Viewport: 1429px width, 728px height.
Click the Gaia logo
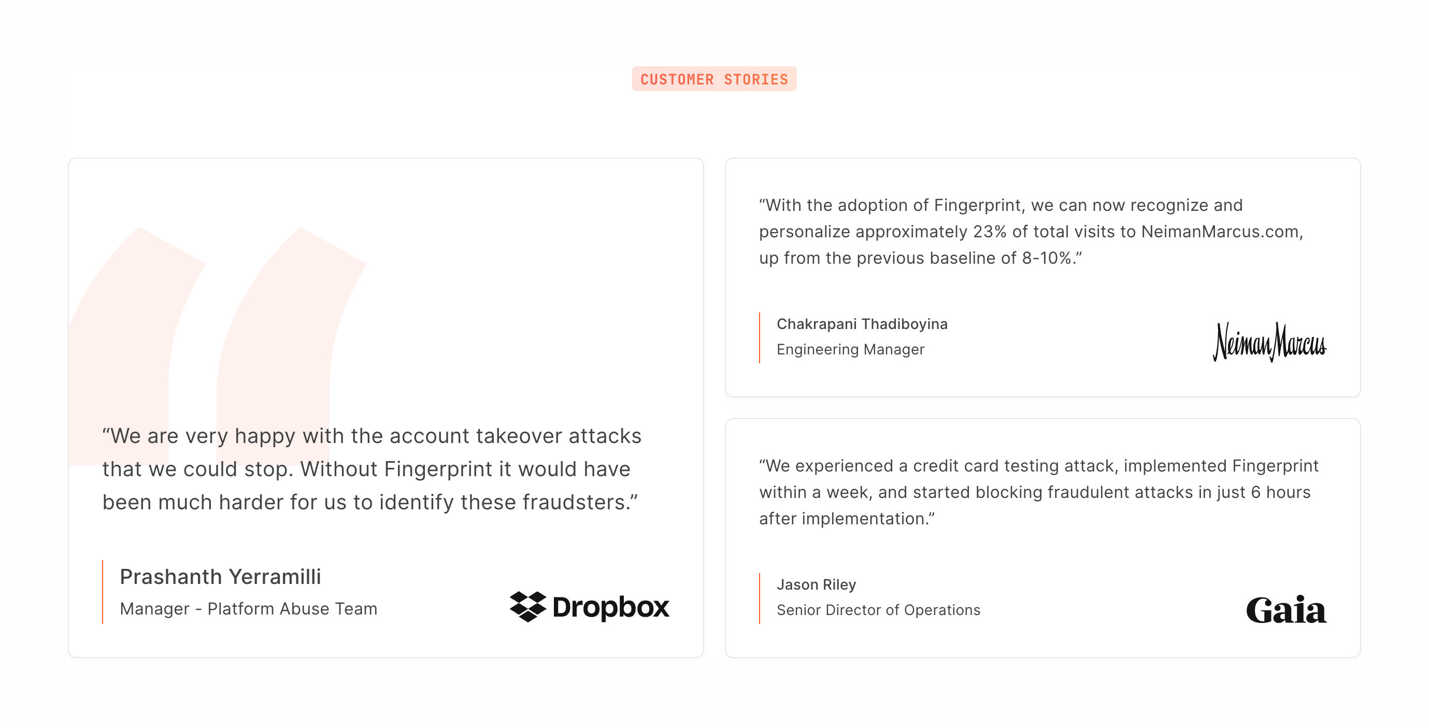coord(1286,610)
